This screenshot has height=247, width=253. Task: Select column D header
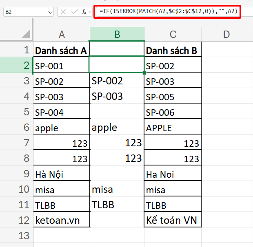226,34
